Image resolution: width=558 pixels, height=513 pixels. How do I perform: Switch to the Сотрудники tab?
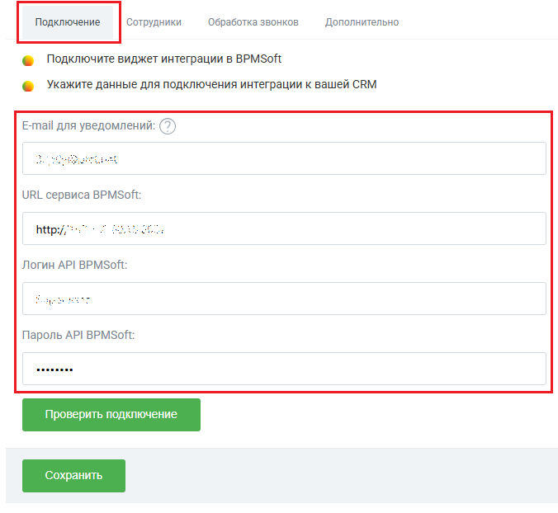point(154,22)
